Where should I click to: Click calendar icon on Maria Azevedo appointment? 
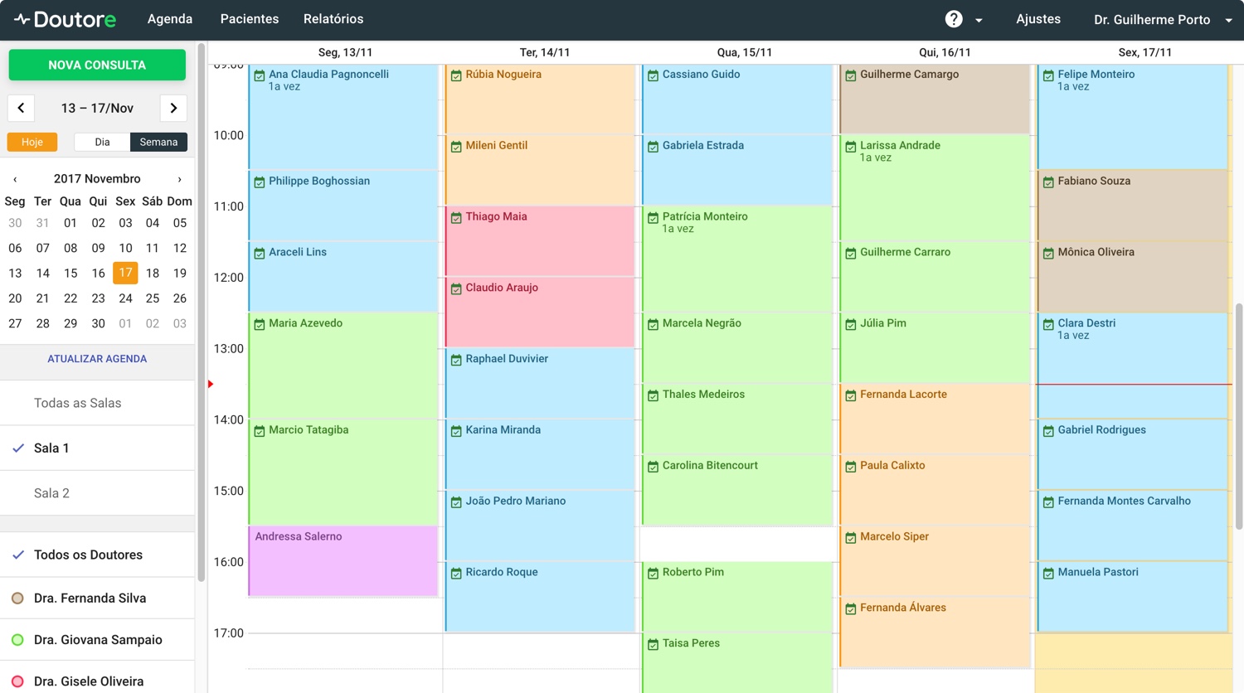[x=260, y=325]
